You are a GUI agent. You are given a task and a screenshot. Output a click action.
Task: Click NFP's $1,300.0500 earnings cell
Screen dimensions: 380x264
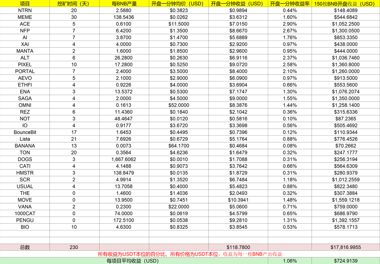[x=346, y=31]
